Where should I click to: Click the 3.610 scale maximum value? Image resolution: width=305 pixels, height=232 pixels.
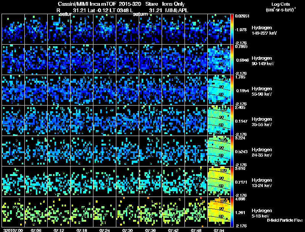click(x=240, y=168)
